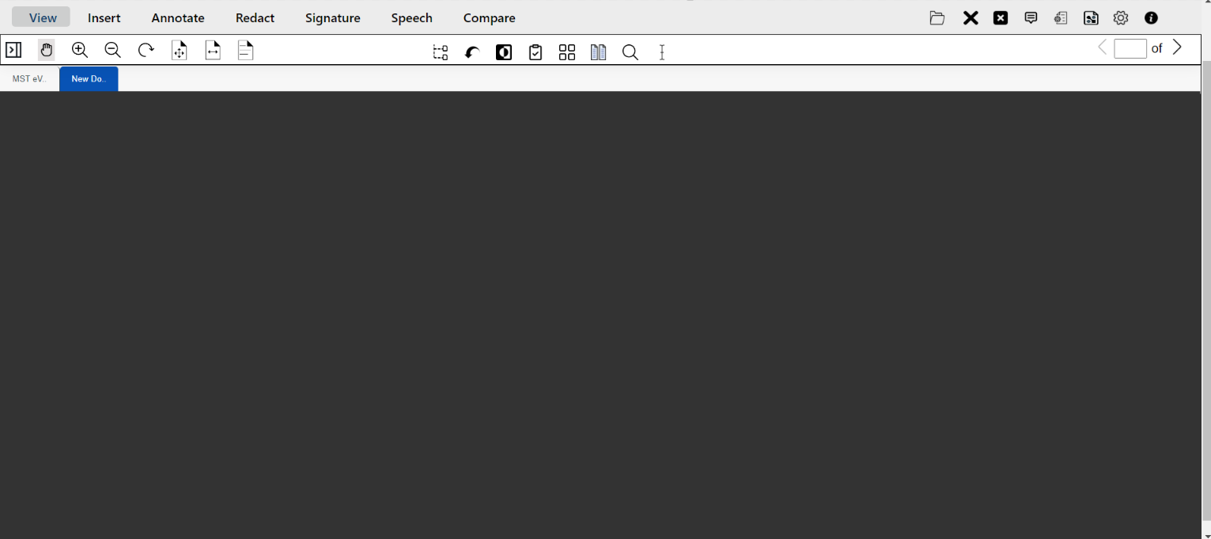Screen dimensions: 1211x539
Task: Click the zoom out magnifier
Action: coord(113,50)
